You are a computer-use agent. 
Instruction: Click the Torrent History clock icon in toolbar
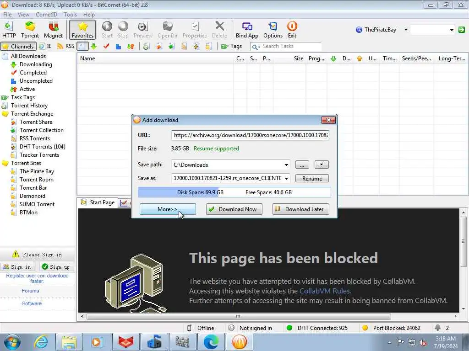click(x=146, y=46)
